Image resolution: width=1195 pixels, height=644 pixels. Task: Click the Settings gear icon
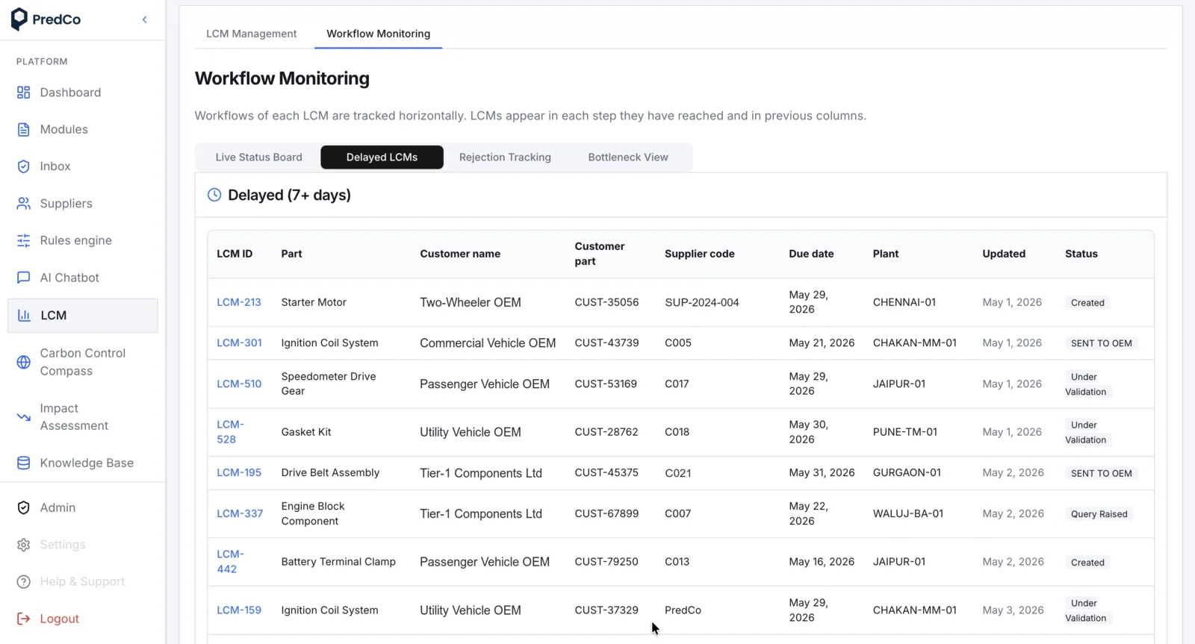coord(24,545)
